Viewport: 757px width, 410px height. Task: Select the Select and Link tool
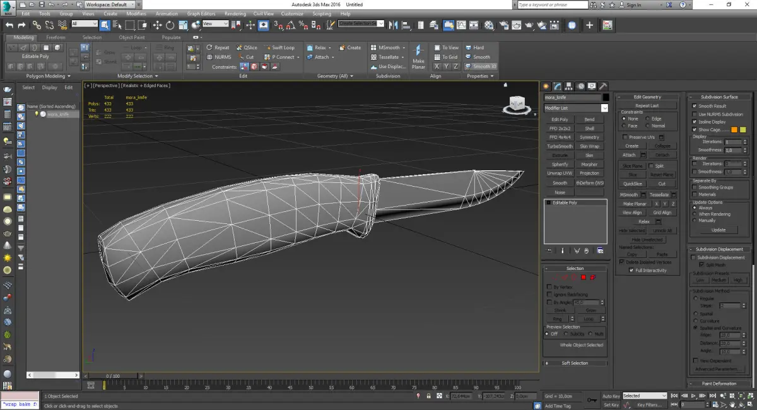[37, 25]
